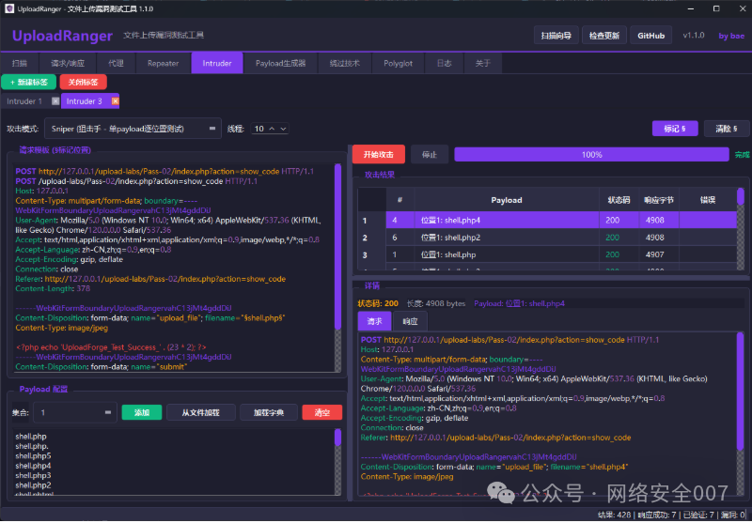Click the 加载字典 button
The image size is (752, 523).
coord(269,412)
